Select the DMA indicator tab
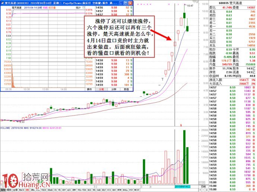This screenshot has width=257, height=192. coord(33,190)
